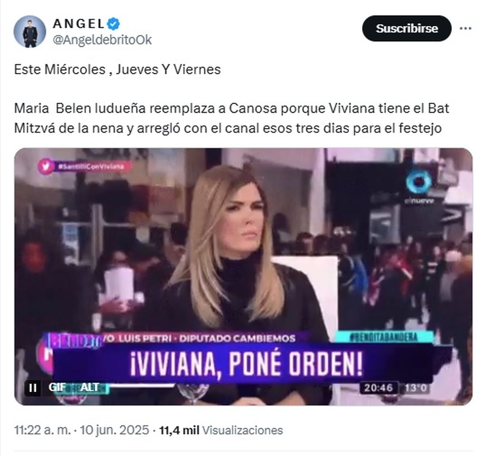Screen dimensions: 486x456
Task: Click the 11,4 mil Visualizaciones counter
Action: pyautogui.click(x=221, y=430)
